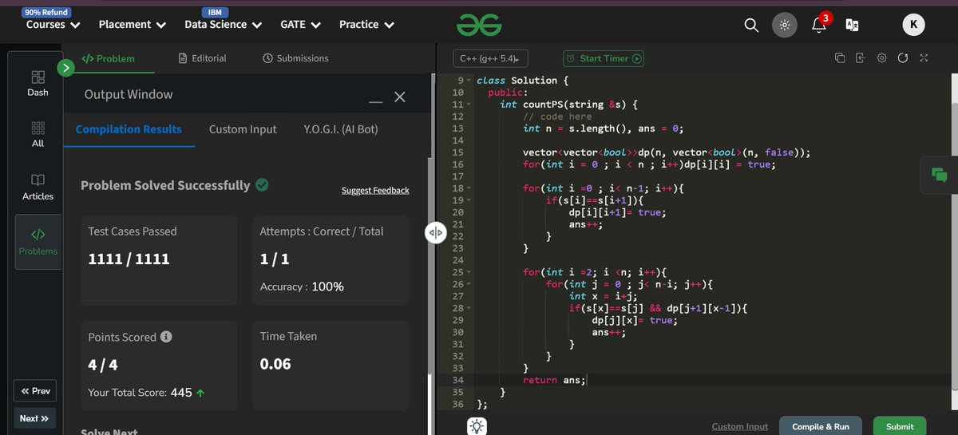Expand the Data Science dropdown menu
Screen dimensions: 958x435
point(223,25)
